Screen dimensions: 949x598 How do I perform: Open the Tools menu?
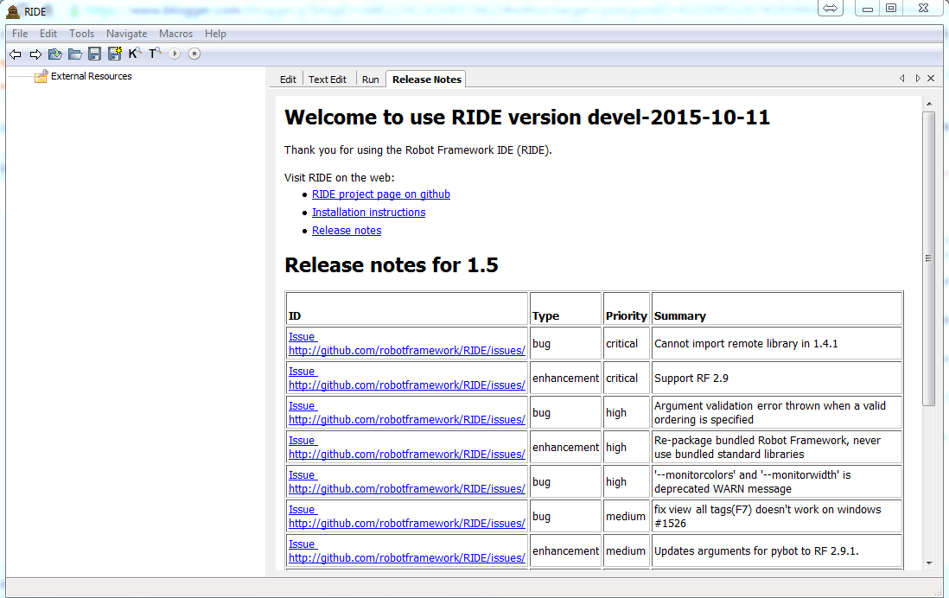[x=81, y=34]
